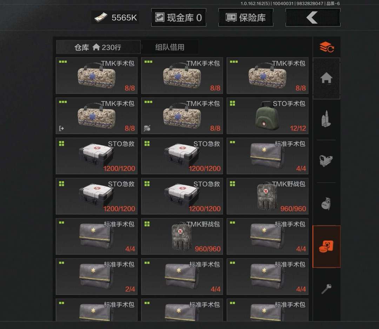This screenshot has height=329, width=379.
Task: Open the 现金库 cash vault
Action: (179, 18)
